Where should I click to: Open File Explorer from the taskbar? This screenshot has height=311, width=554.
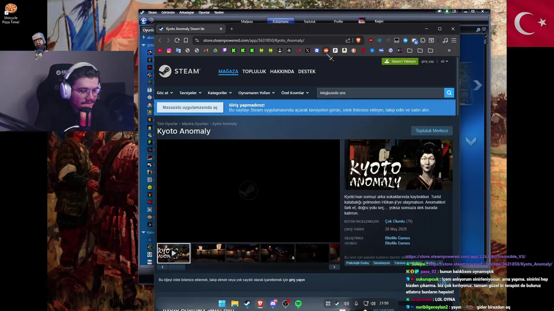point(235,304)
